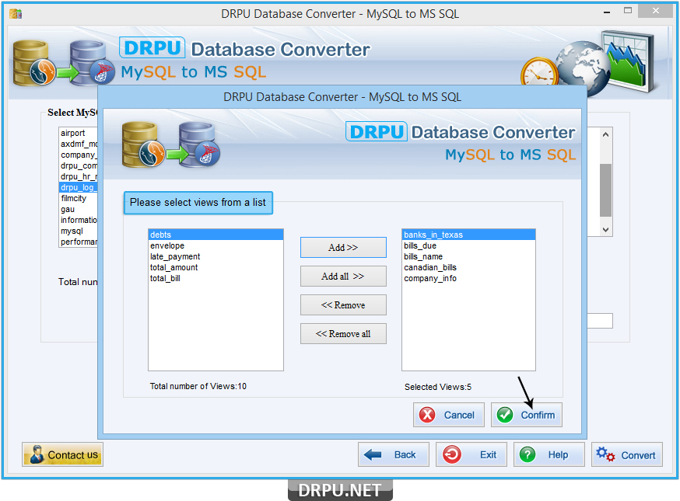Click the green Help question mark icon
Viewport: 680px width, 501px height.
(x=528, y=454)
